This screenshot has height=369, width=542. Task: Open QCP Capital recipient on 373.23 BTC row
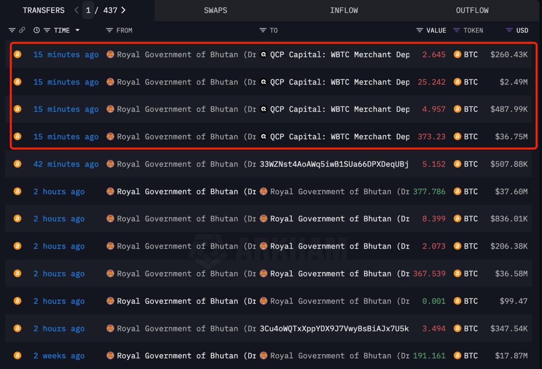coord(340,137)
